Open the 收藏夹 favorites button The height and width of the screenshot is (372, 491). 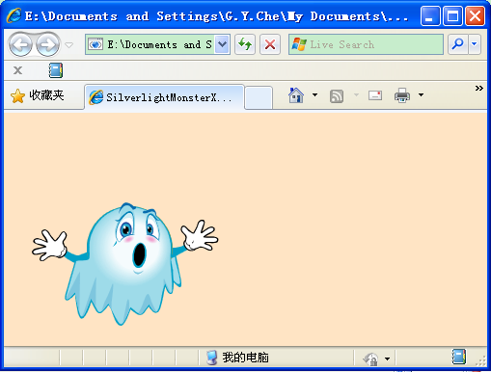click(x=38, y=95)
